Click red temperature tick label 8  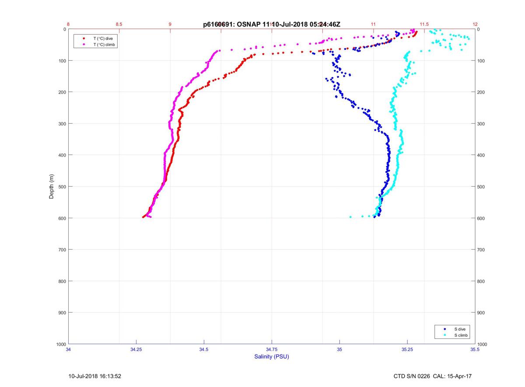tap(69, 24)
